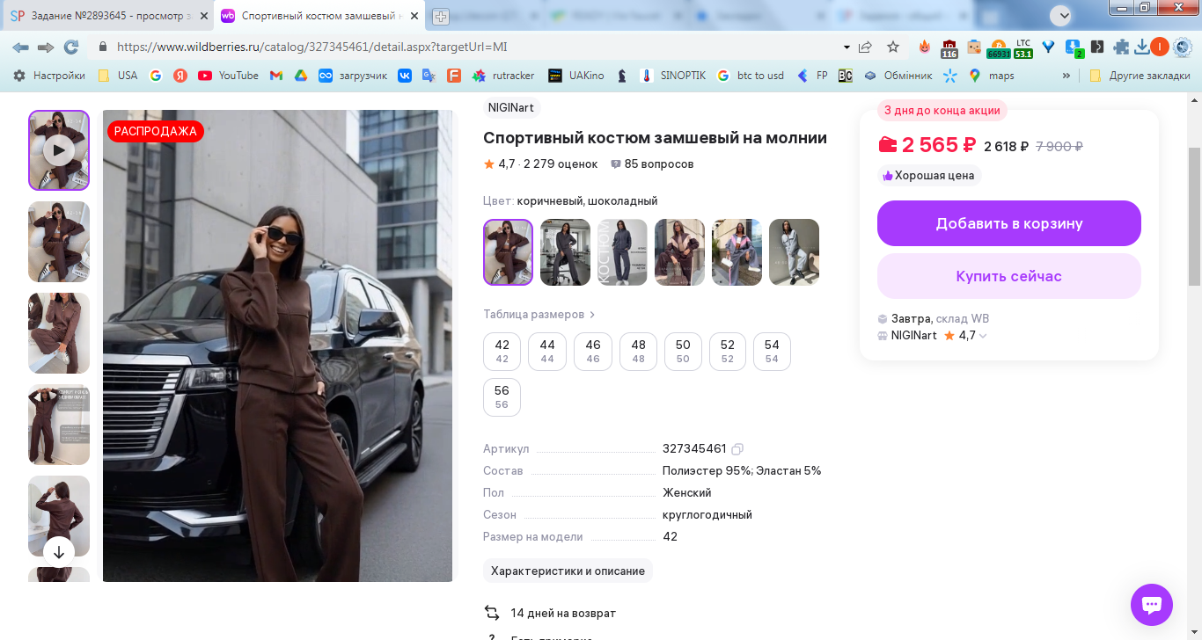Click the orange profile avatar
The image size is (1202, 640).
[x=1160, y=47]
